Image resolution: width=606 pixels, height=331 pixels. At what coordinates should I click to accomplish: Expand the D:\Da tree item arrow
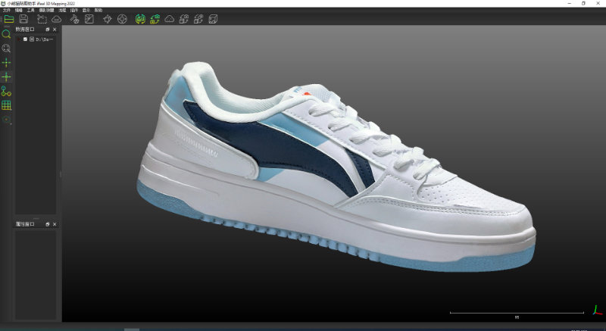tap(18, 39)
